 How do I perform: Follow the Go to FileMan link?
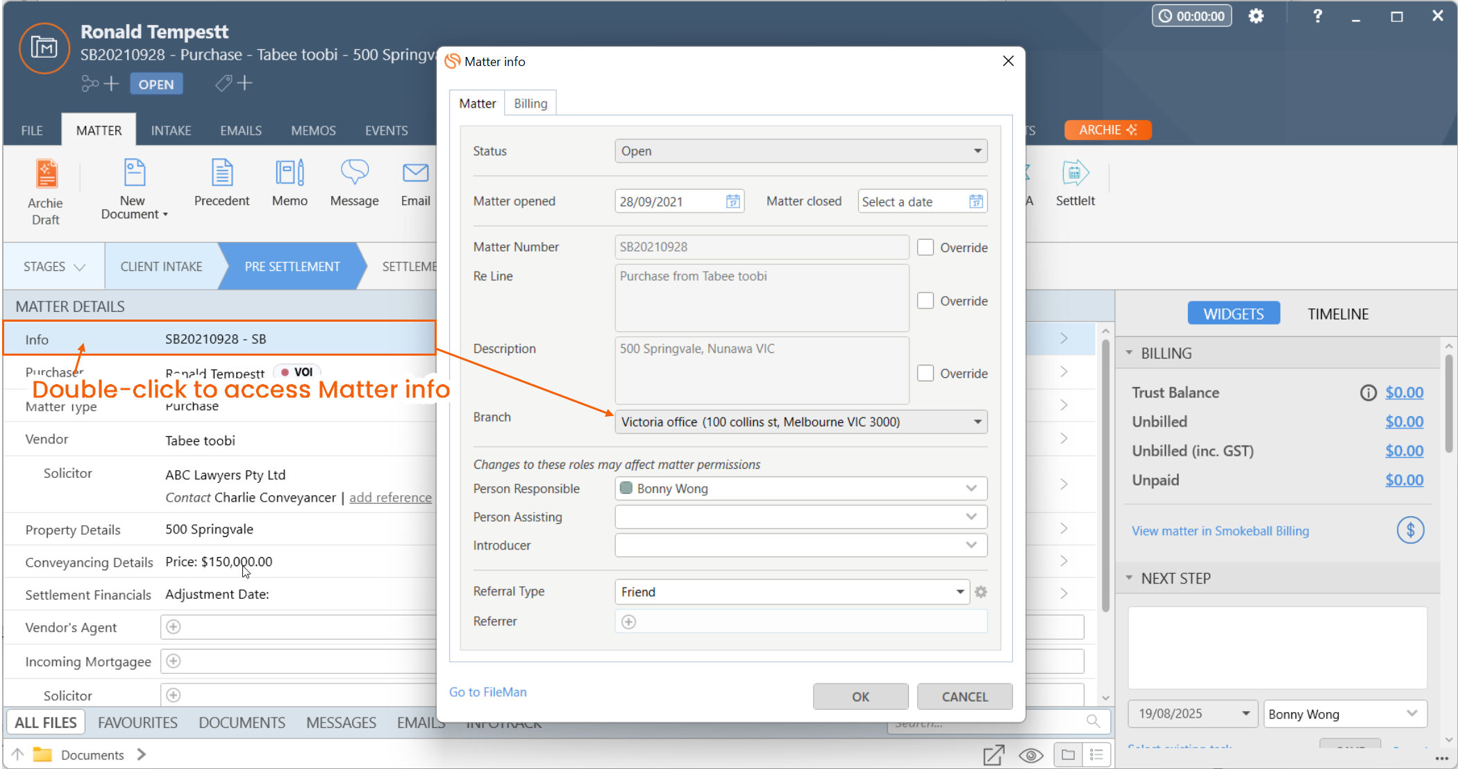tap(487, 692)
